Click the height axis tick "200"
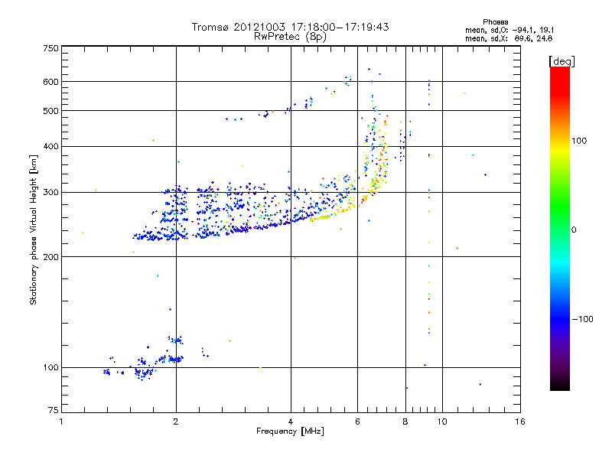This screenshot has height=459, width=612. (x=50, y=257)
